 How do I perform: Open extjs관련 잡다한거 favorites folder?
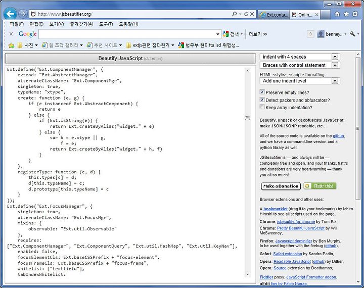tap(148, 45)
